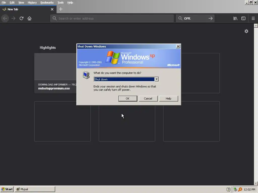Click the search go arrow next to OPR
Image resolution: width=258 pixels, height=193 pixels.
tap(211, 18)
